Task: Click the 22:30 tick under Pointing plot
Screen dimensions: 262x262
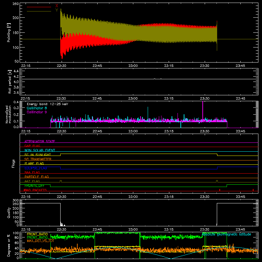Action: click(62, 66)
